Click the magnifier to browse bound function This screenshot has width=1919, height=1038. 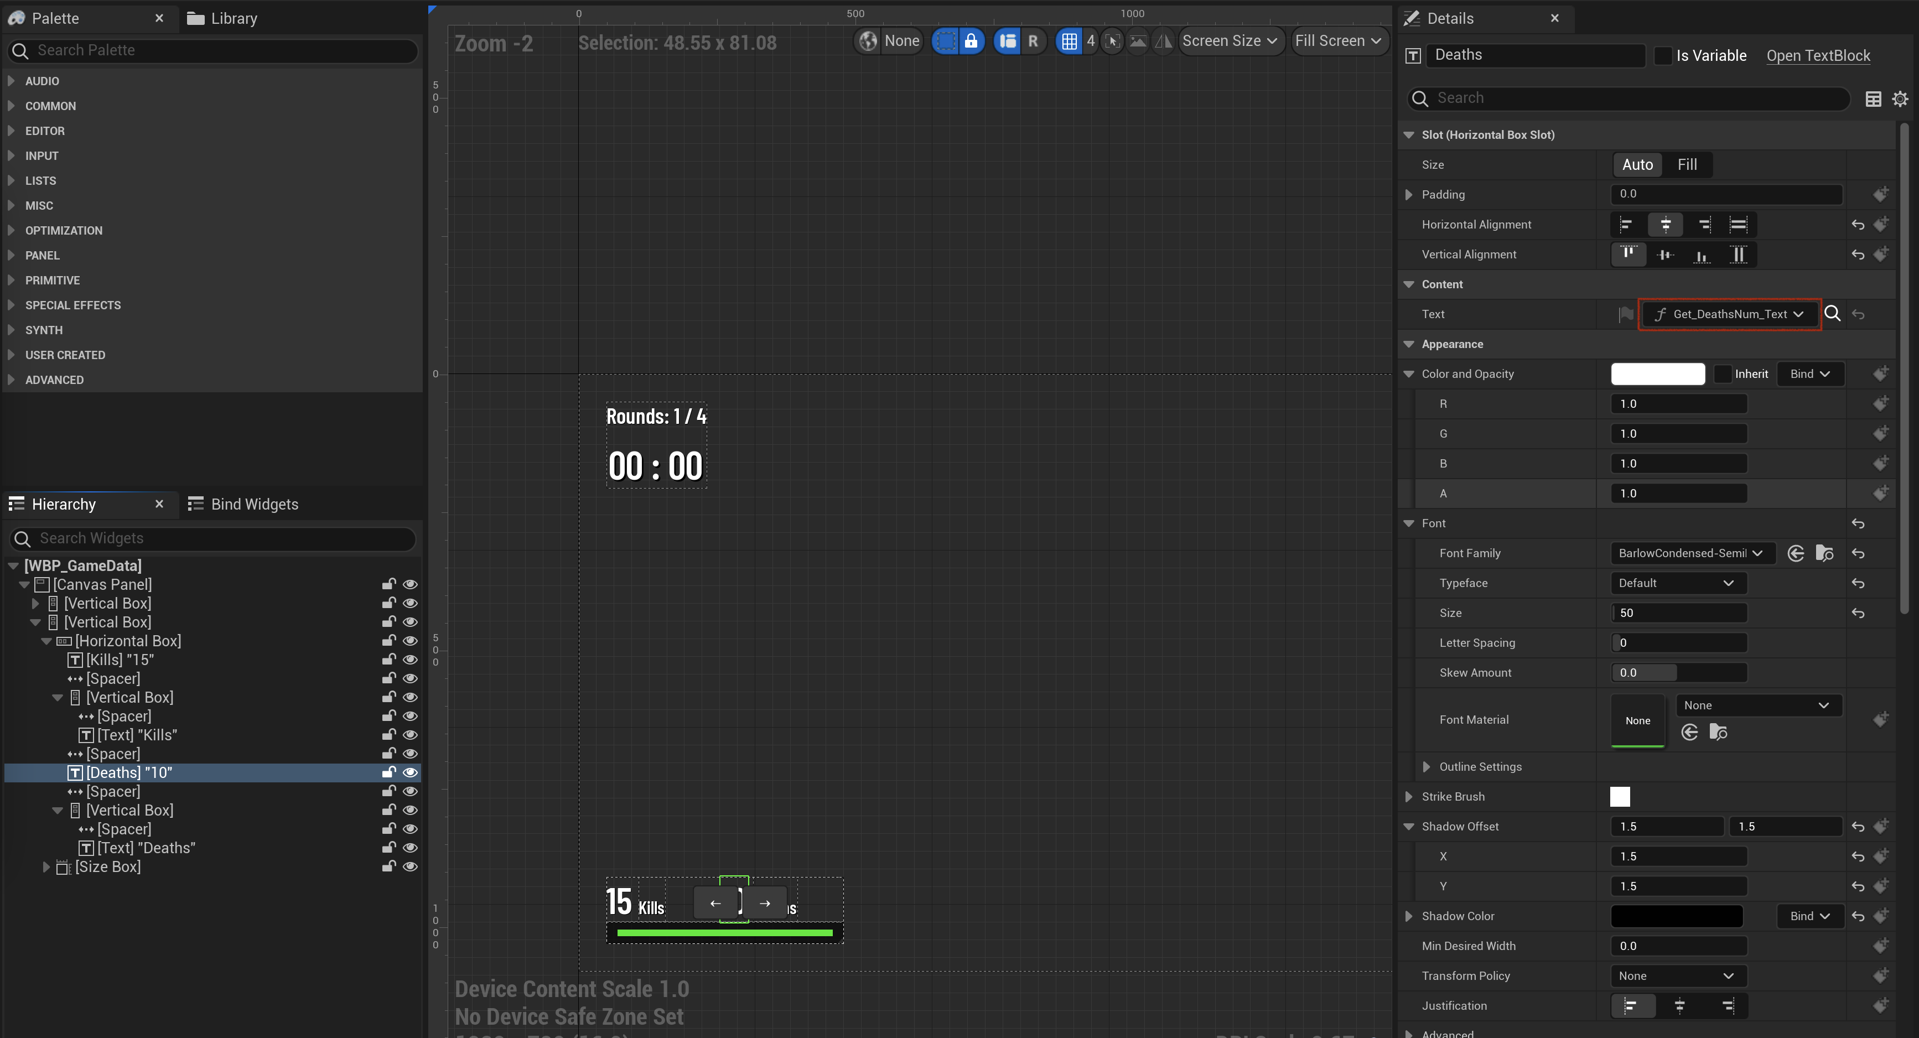click(1832, 314)
